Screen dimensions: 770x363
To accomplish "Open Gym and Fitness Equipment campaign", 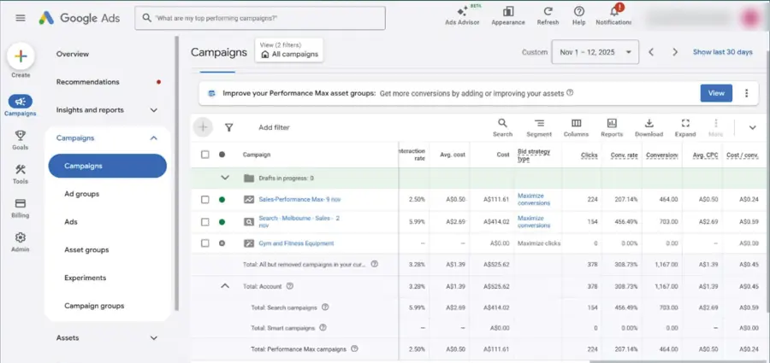I will click(296, 243).
